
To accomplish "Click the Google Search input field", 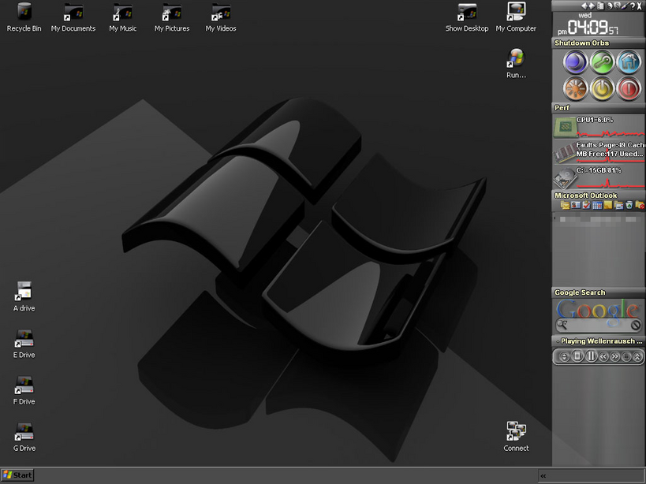I will [598, 325].
